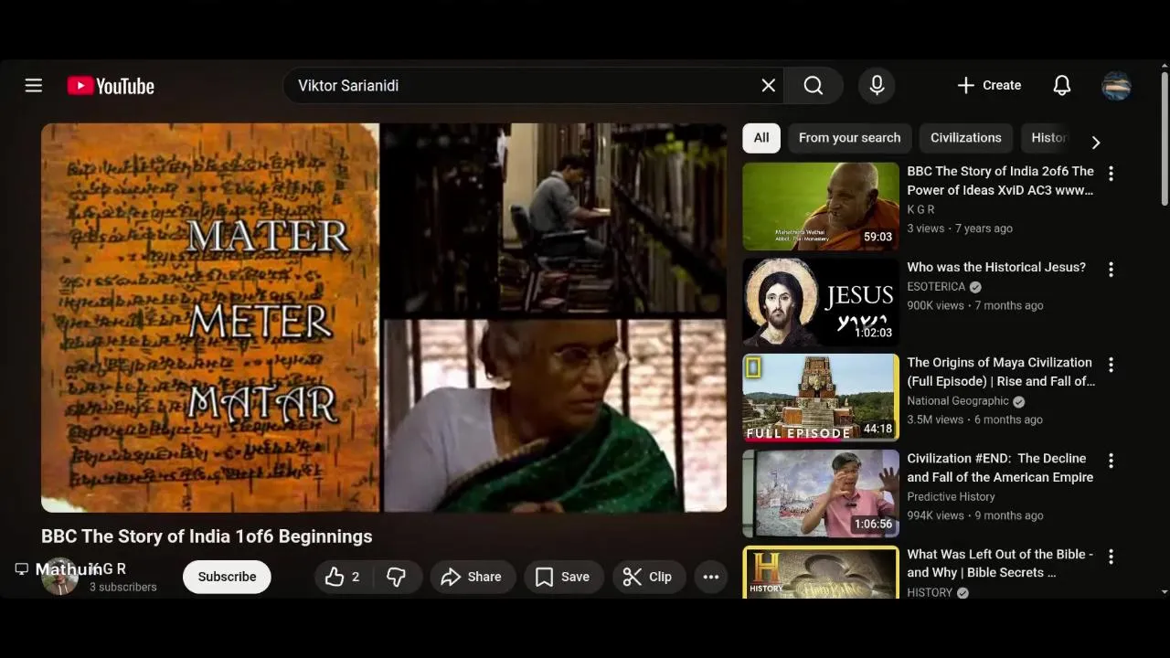Open more actions three-dot menu

(x=711, y=577)
